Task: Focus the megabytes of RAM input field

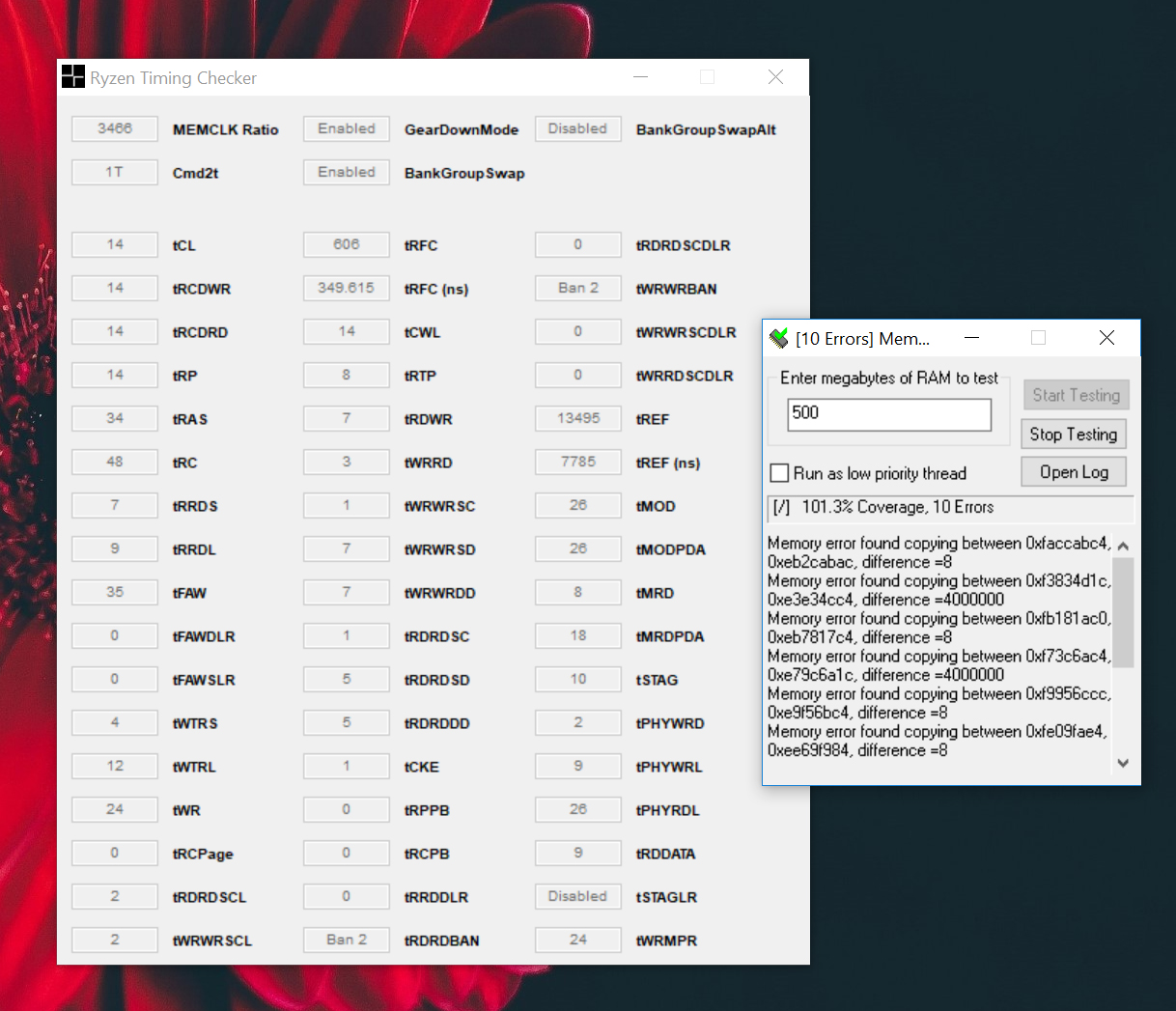Action: pos(889,414)
